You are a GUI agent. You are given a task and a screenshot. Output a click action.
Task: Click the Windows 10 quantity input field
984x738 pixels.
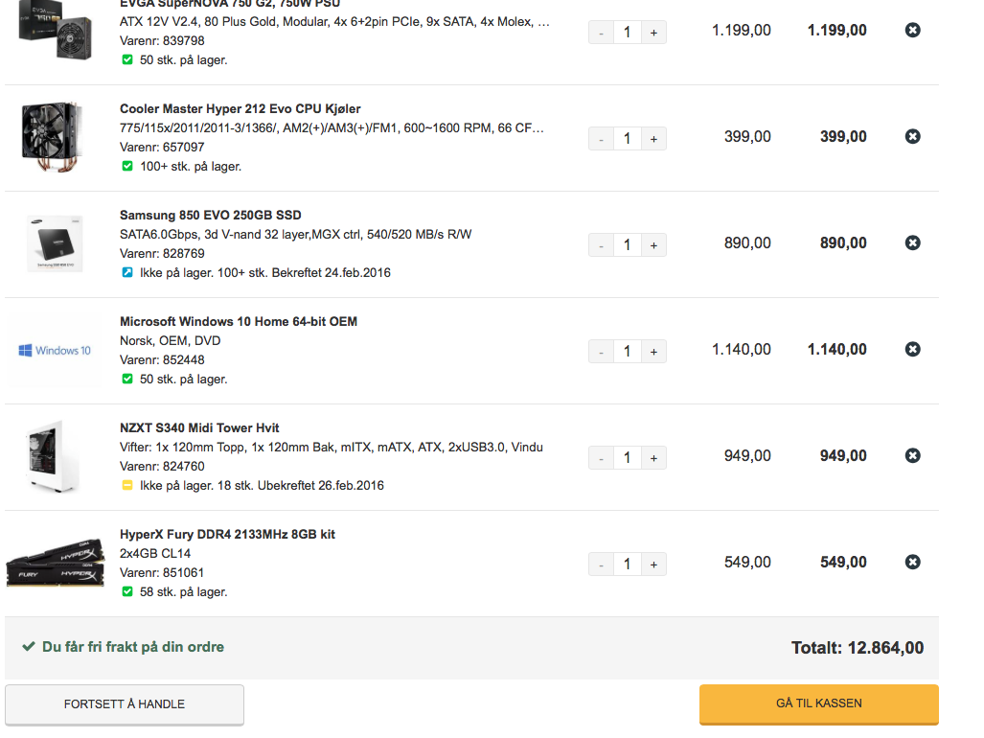[628, 352]
